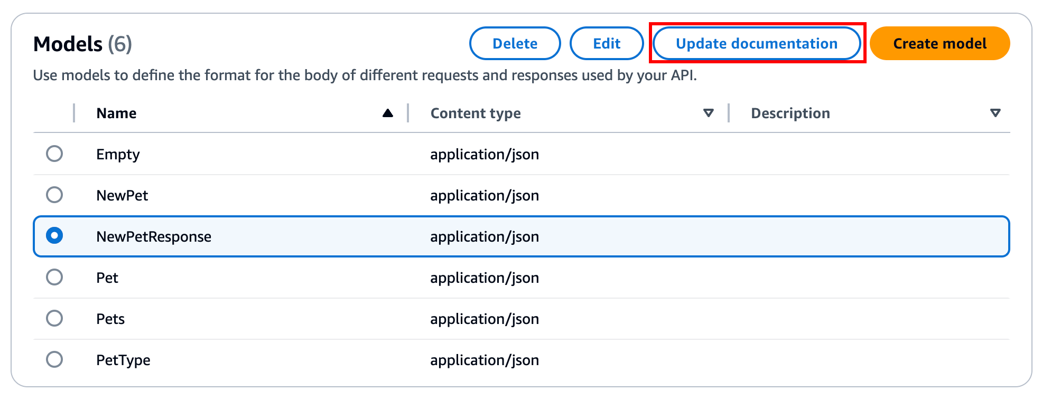Click the Create model button
The height and width of the screenshot is (420, 1042).
click(939, 43)
